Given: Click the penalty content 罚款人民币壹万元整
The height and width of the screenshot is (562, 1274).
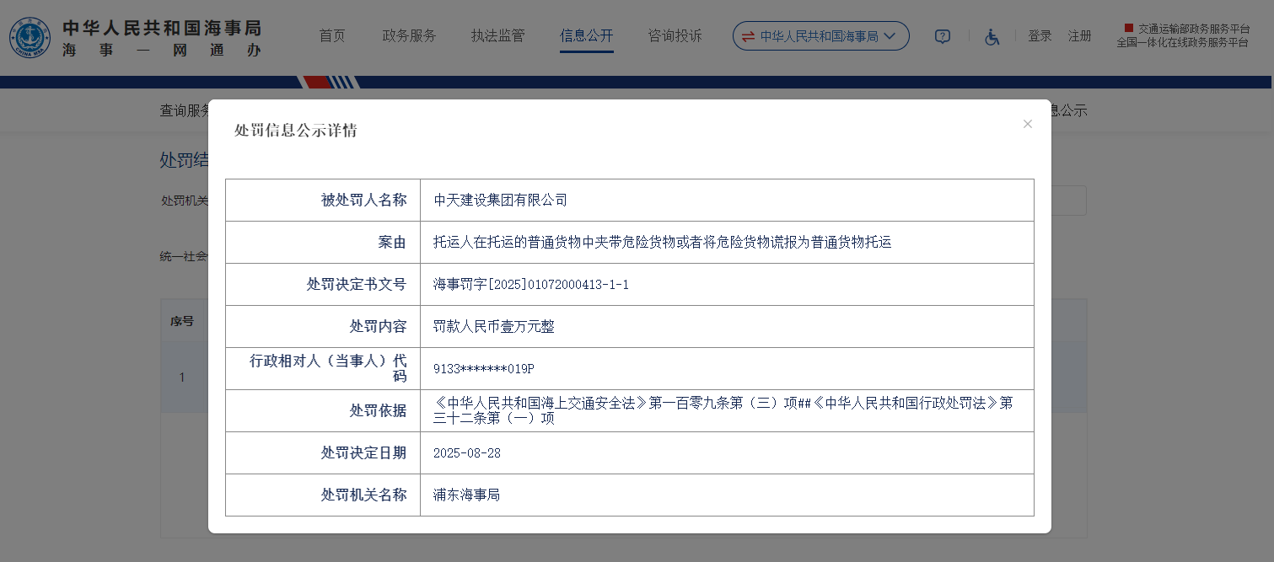Looking at the screenshot, I should 494,327.
